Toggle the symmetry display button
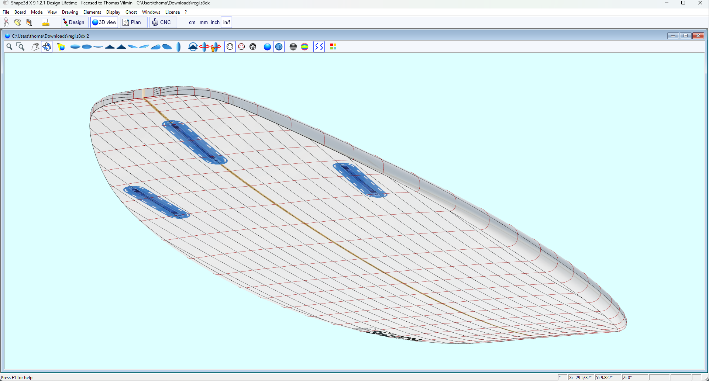The image size is (709, 381). point(319,46)
